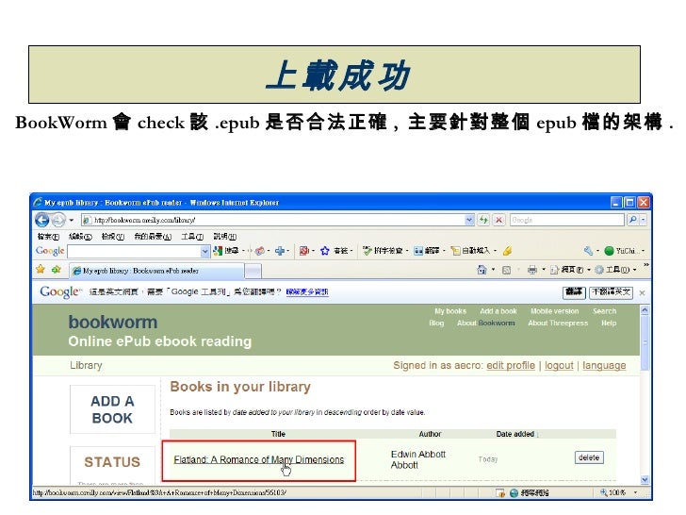Select the My epub library browser tab
Image resolution: width=686 pixels, height=515 pixels.
click(156, 271)
